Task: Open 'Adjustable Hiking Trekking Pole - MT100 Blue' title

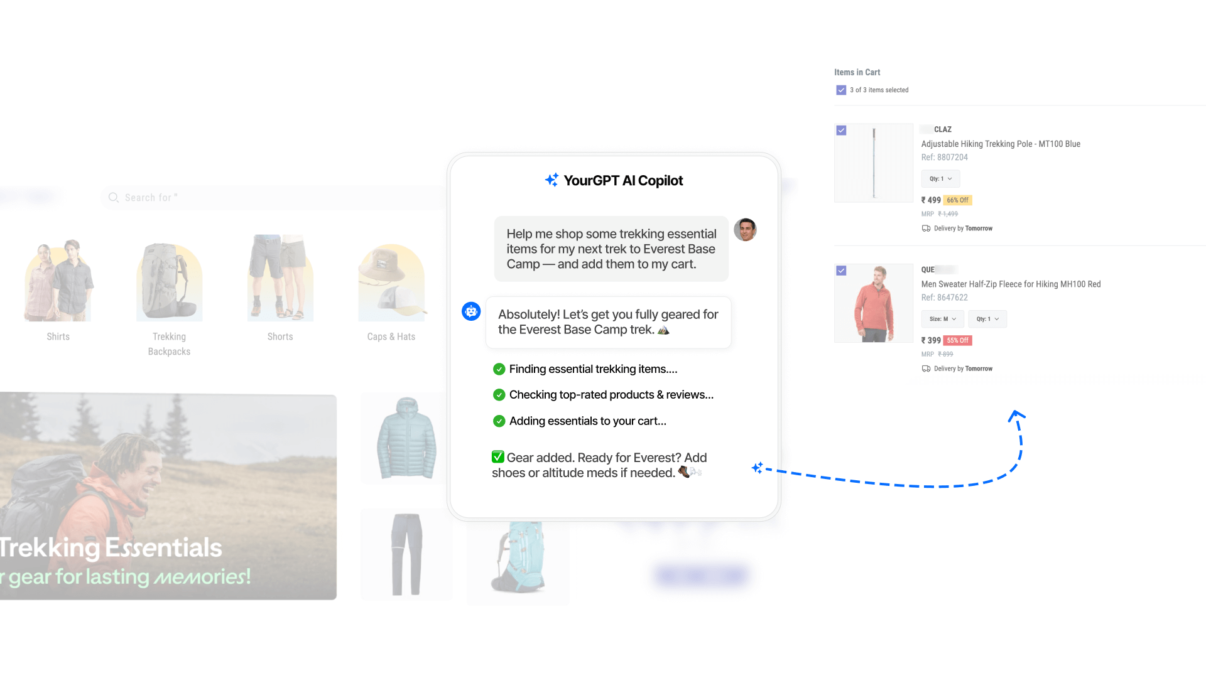Action: point(1001,144)
